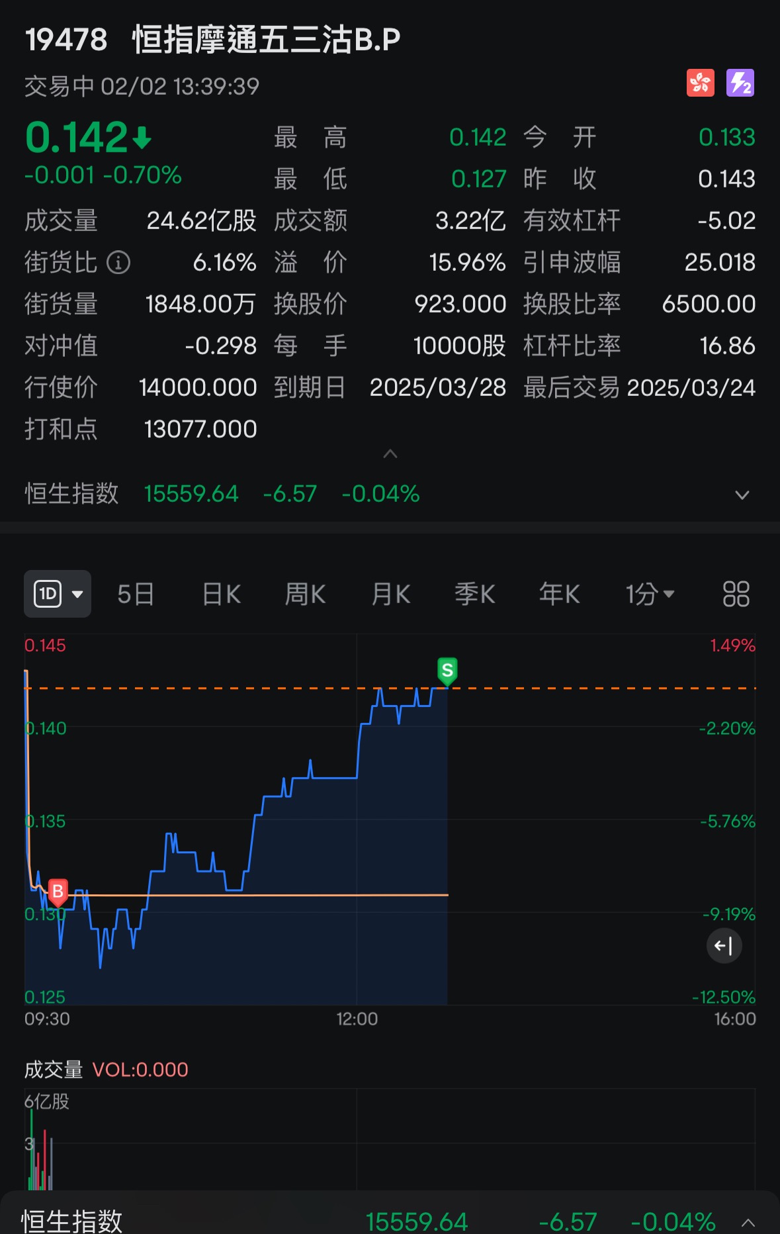
Task: Tap the 街货量 value 1848.00万
Action: pos(200,304)
